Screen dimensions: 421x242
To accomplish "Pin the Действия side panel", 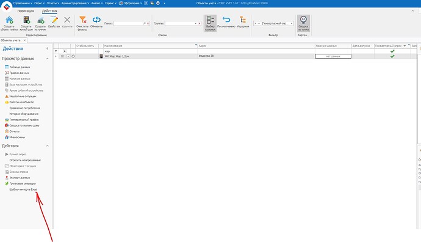I will tap(47, 49).
